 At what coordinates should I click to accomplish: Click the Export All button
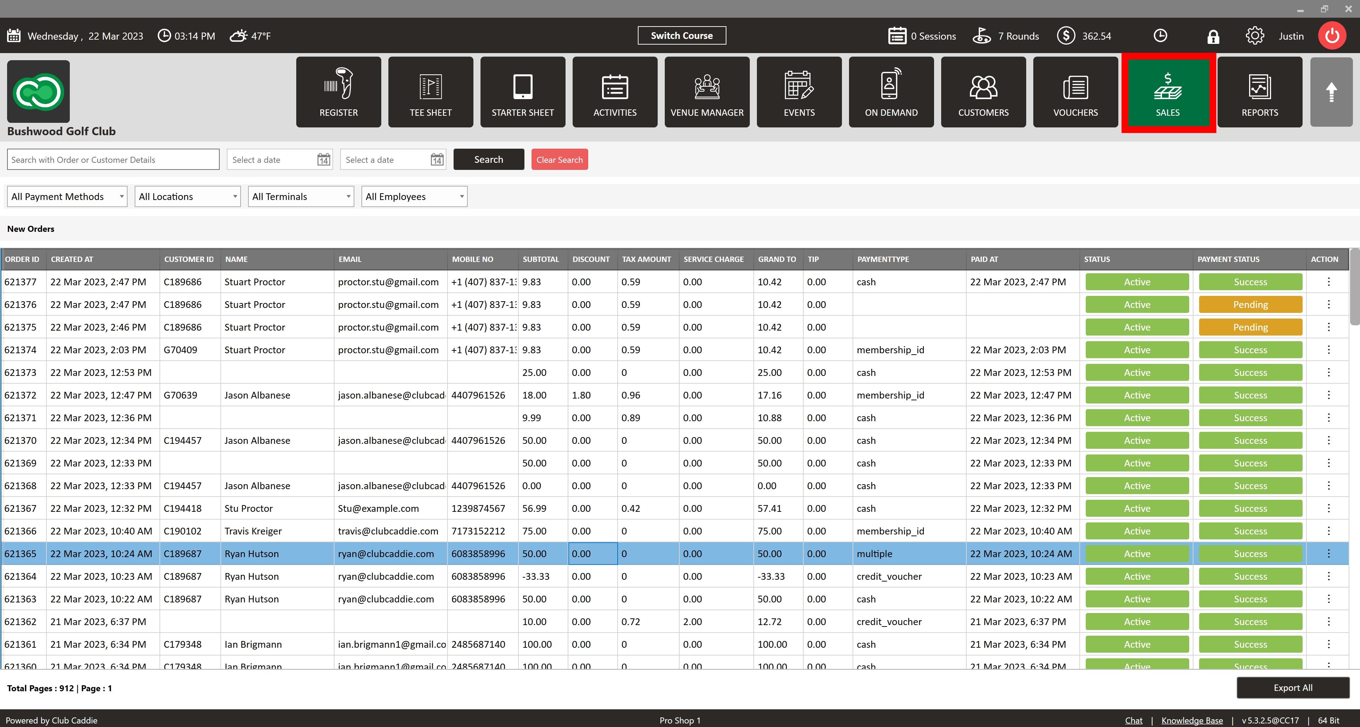tap(1292, 687)
